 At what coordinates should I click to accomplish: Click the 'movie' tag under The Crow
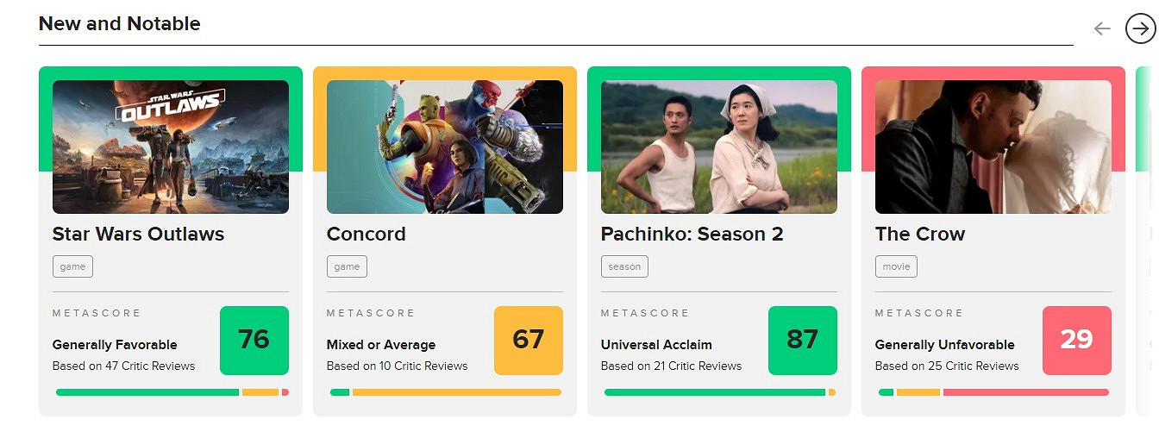tap(896, 266)
